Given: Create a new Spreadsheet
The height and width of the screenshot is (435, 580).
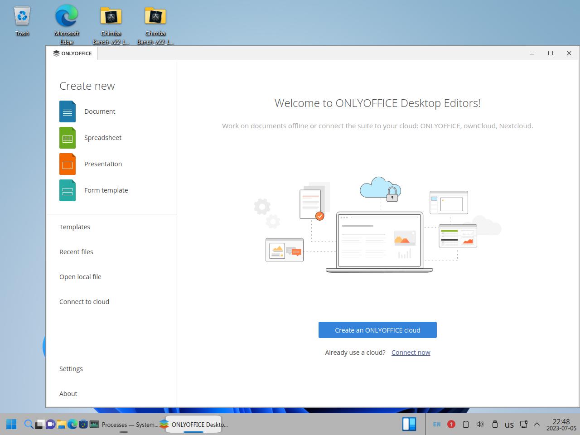Looking at the screenshot, I should (x=90, y=138).
